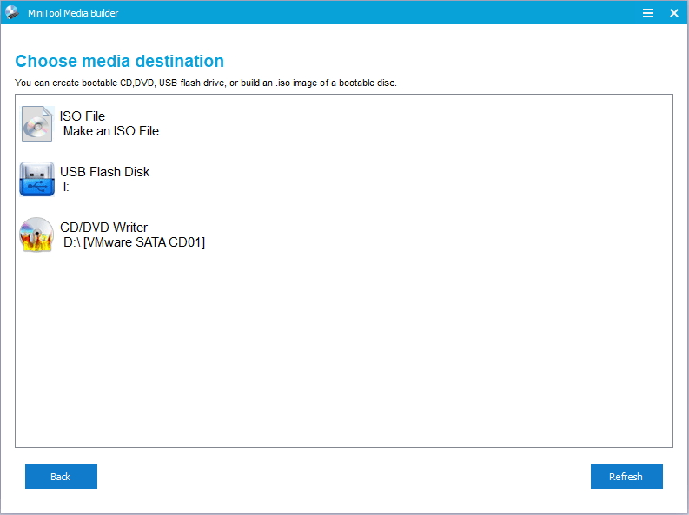The width and height of the screenshot is (689, 515).
Task: Click the "MiniTool Media Builder" title text
Action: (71, 13)
